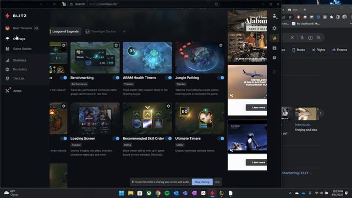Open Blitz settings gear in right rail
Image resolution: width=352 pixels, height=198 pixels.
[274, 28]
